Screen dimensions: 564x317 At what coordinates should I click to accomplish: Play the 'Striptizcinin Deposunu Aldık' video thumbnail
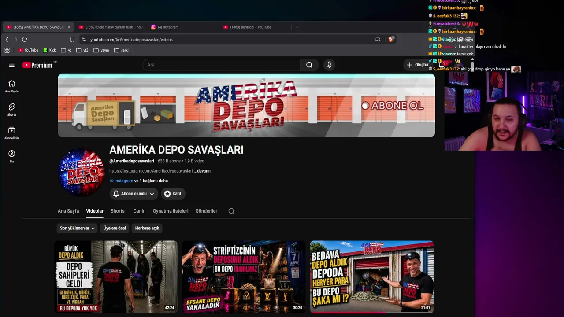tap(244, 277)
